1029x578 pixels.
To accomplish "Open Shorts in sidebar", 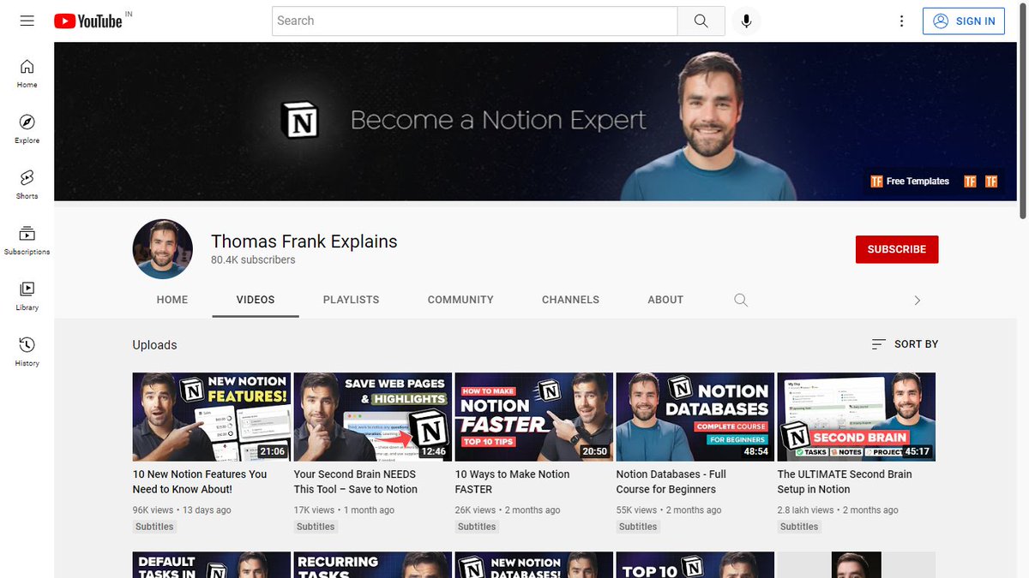I will [x=27, y=185].
